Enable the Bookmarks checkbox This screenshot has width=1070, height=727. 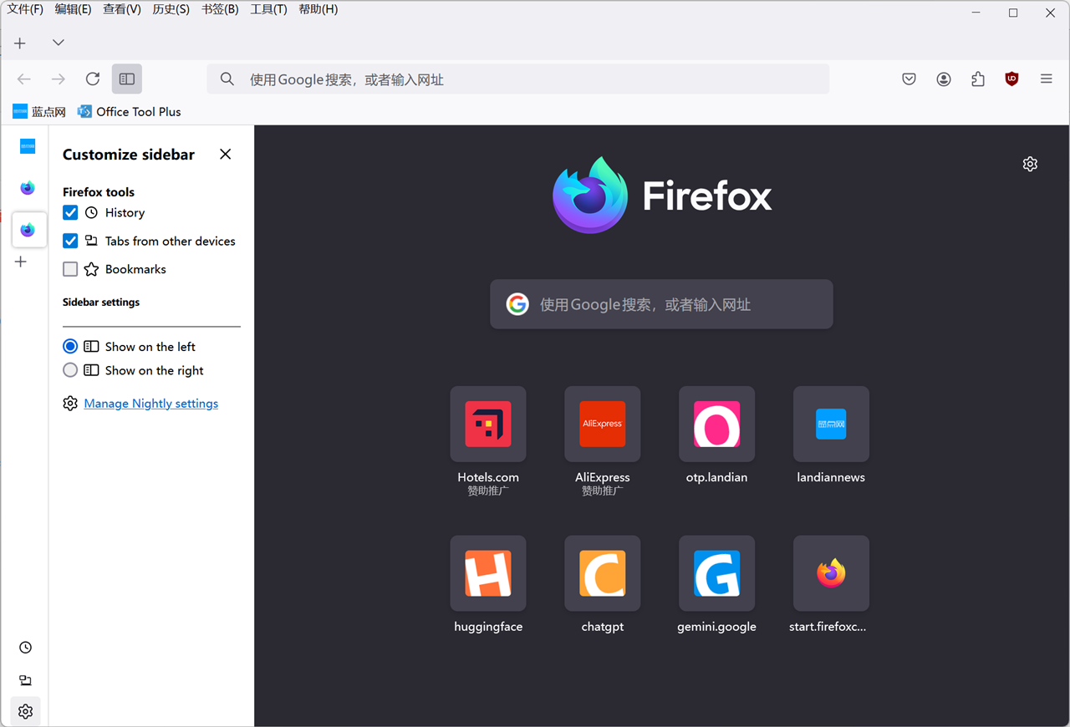click(x=70, y=269)
